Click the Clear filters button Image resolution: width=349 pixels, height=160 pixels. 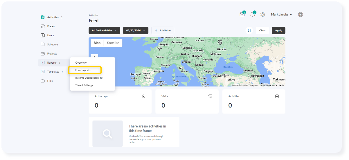[x=262, y=30]
